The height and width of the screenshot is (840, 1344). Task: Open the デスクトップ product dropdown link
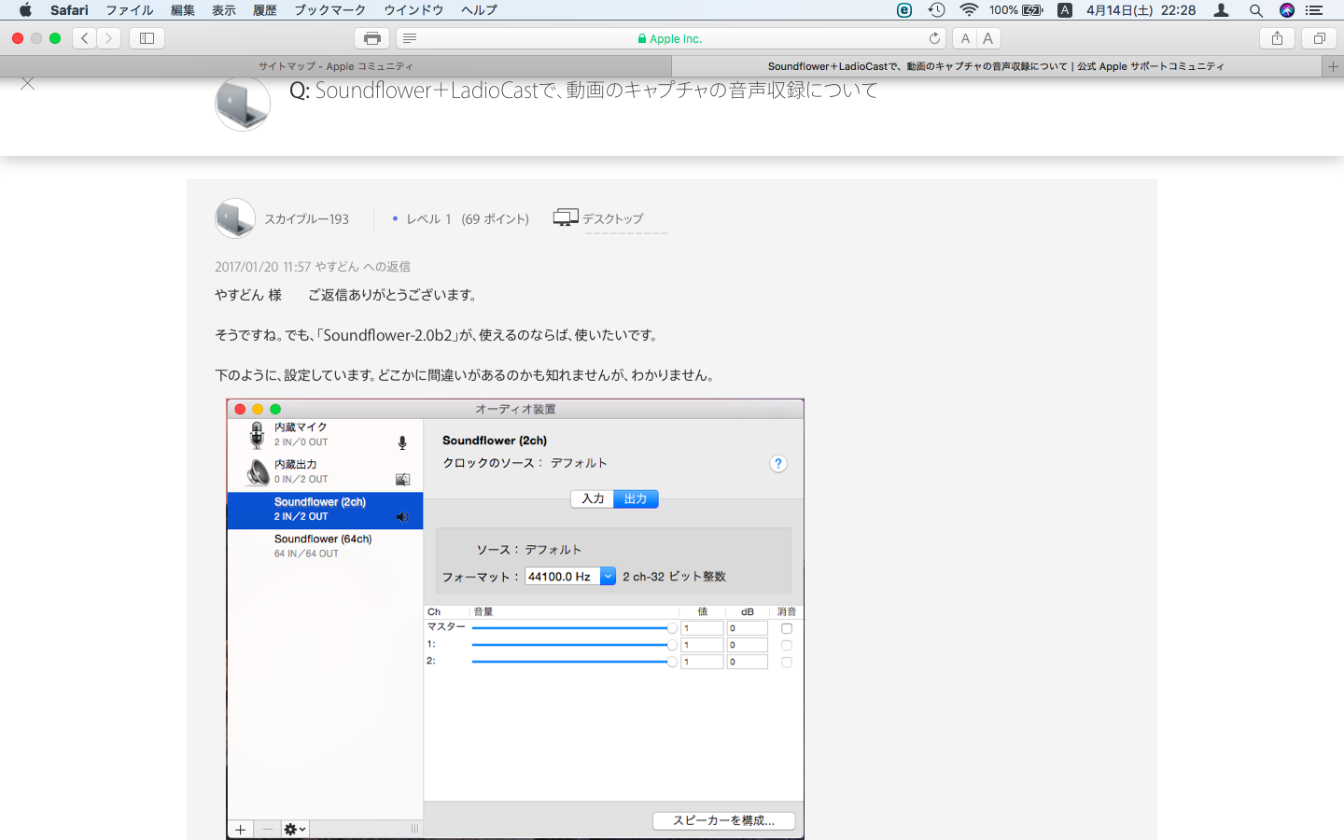click(612, 218)
